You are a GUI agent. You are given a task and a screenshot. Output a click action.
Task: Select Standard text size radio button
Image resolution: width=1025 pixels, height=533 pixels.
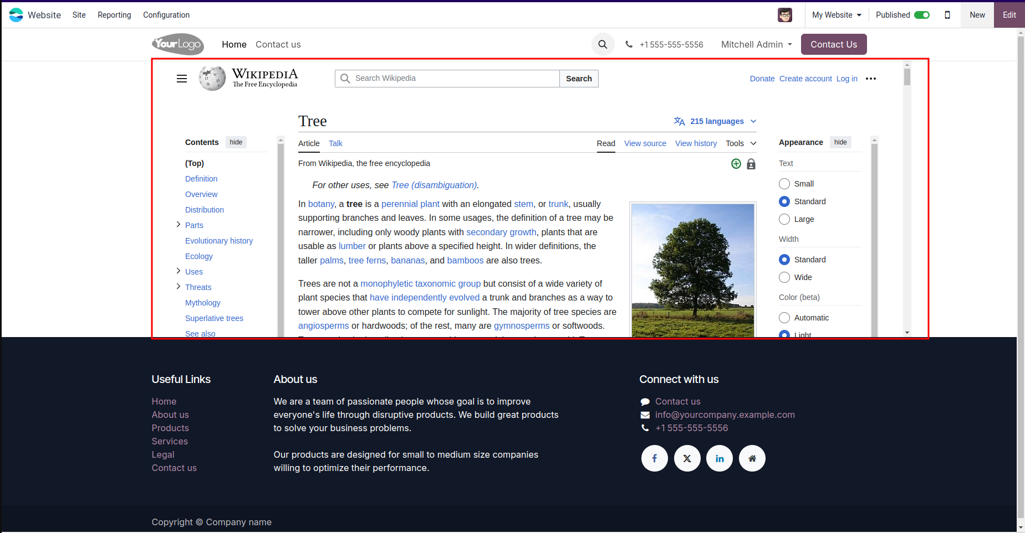click(784, 201)
